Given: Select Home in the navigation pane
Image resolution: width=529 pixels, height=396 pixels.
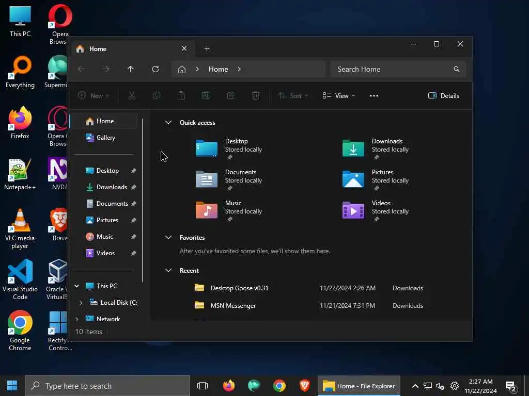Looking at the screenshot, I should (104, 121).
